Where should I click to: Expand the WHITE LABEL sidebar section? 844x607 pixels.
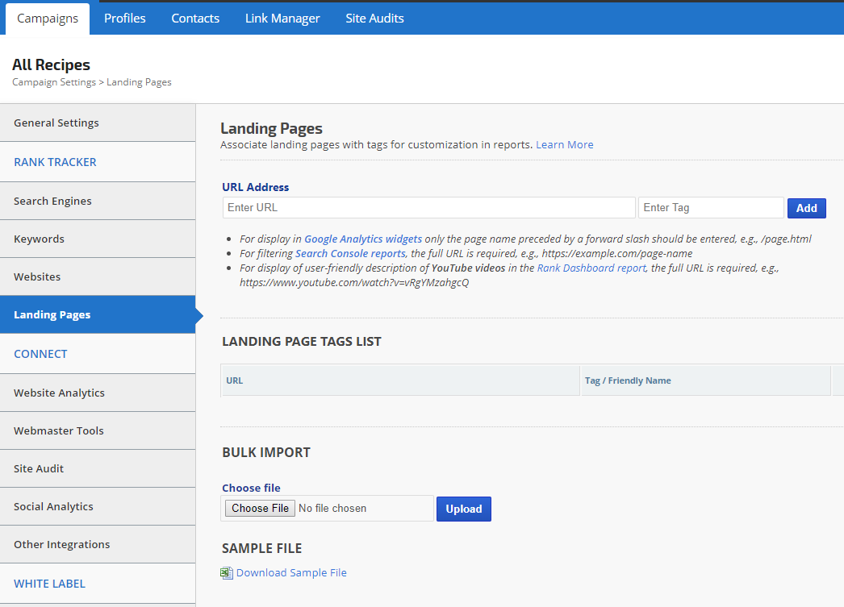[x=49, y=584]
